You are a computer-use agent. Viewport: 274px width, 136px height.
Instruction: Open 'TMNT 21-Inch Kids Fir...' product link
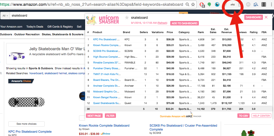tap(107, 74)
